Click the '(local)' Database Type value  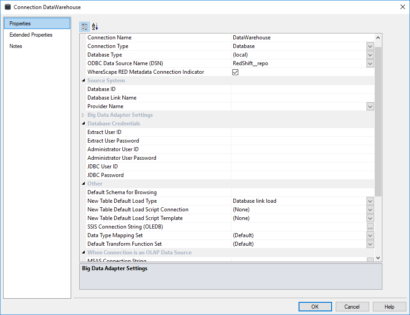pyautogui.click(x=240, y=55)
